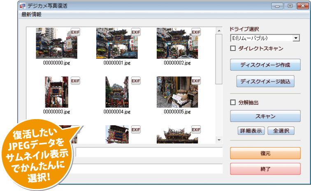Click the scrollbar down arrow in thumbnail list
This screenshot has width=311, height=191.
point(219,140)
